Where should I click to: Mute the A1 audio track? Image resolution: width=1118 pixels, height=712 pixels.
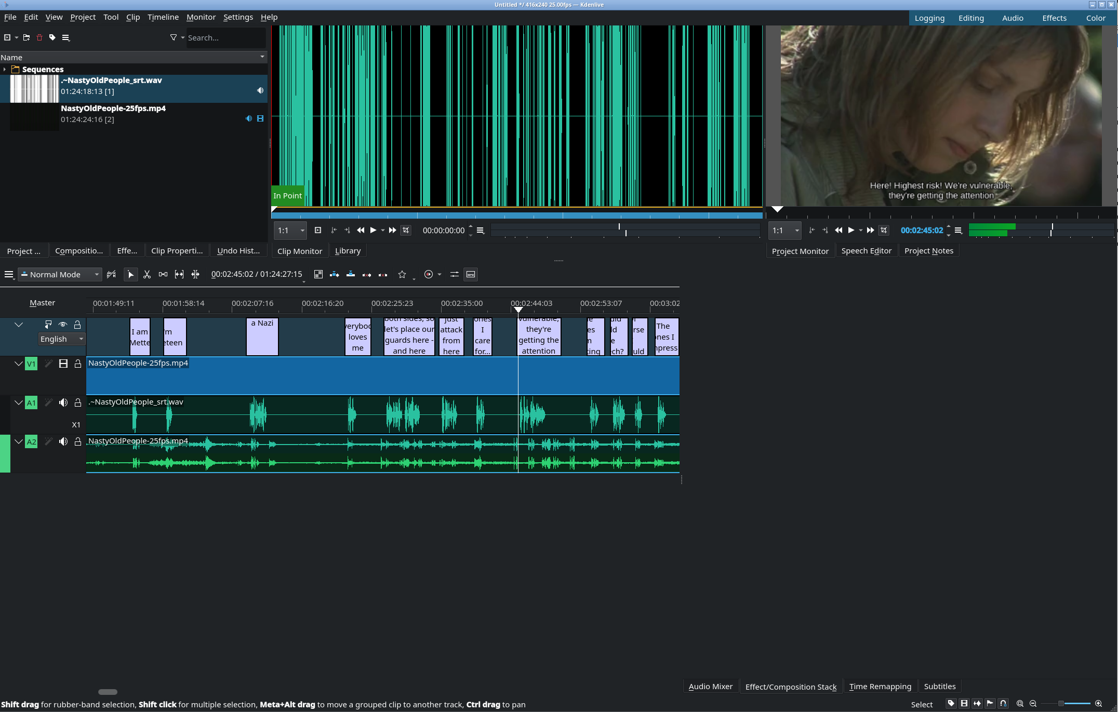point(63,402)
